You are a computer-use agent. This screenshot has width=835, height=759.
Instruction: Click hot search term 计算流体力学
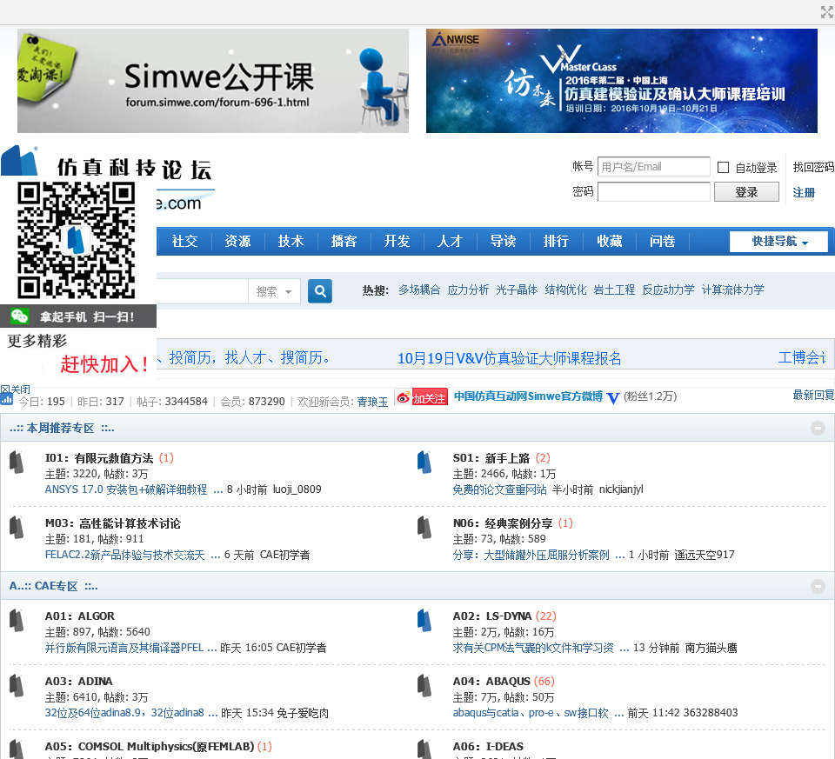[x=732, y=290]
